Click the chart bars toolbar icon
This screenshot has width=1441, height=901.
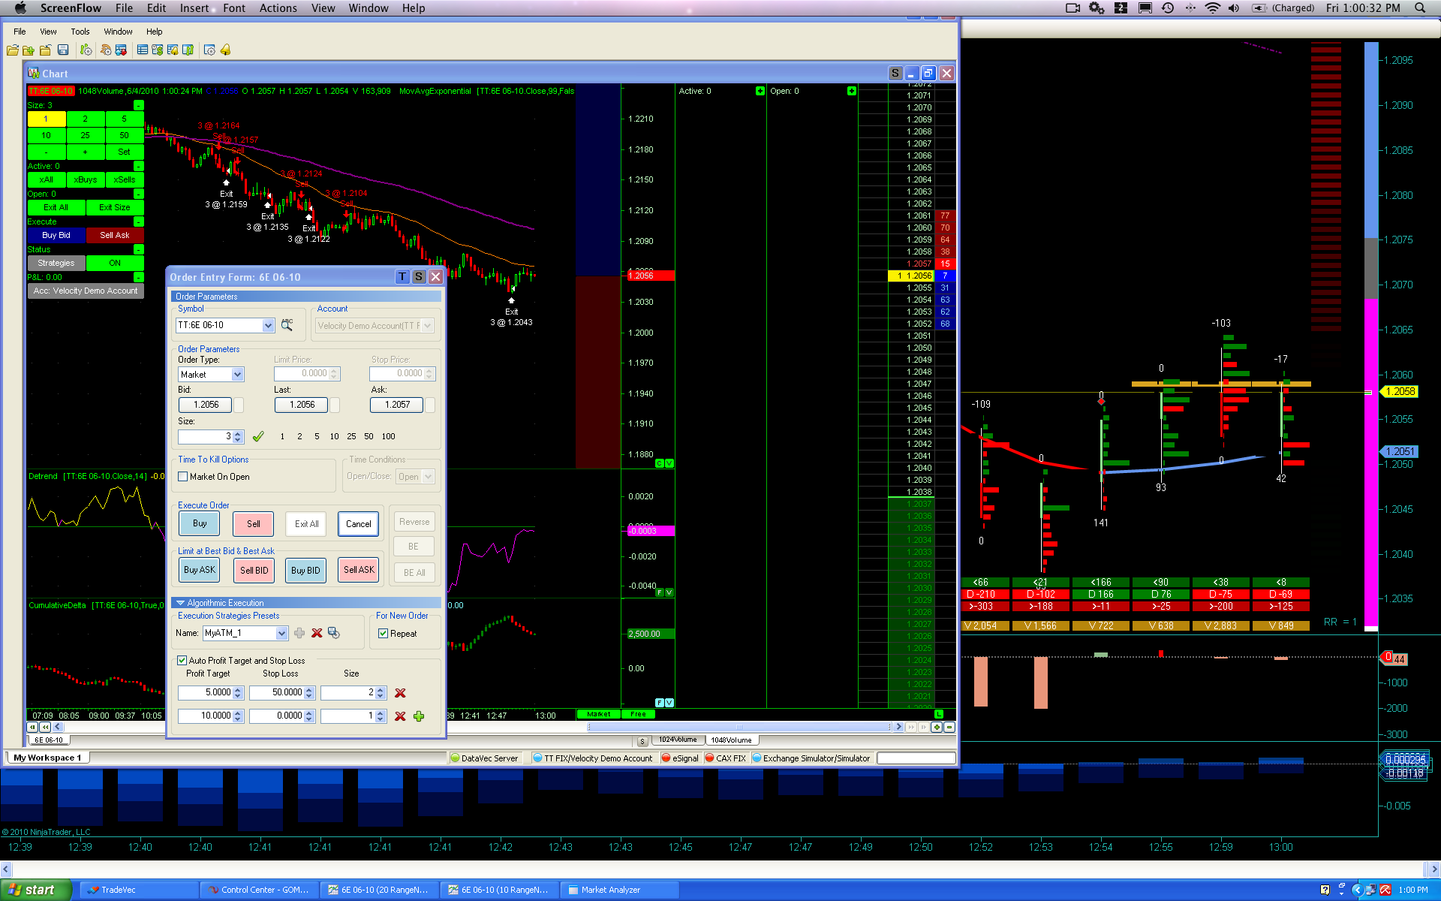click(x=188, y=50)
